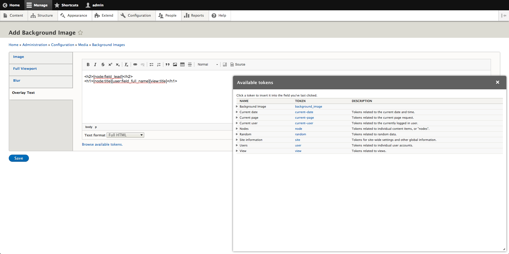Viewport: 509px width, 254px height.
Task: Apply italic formatting in the editor toolbar
Action: [x=95, y=64]
